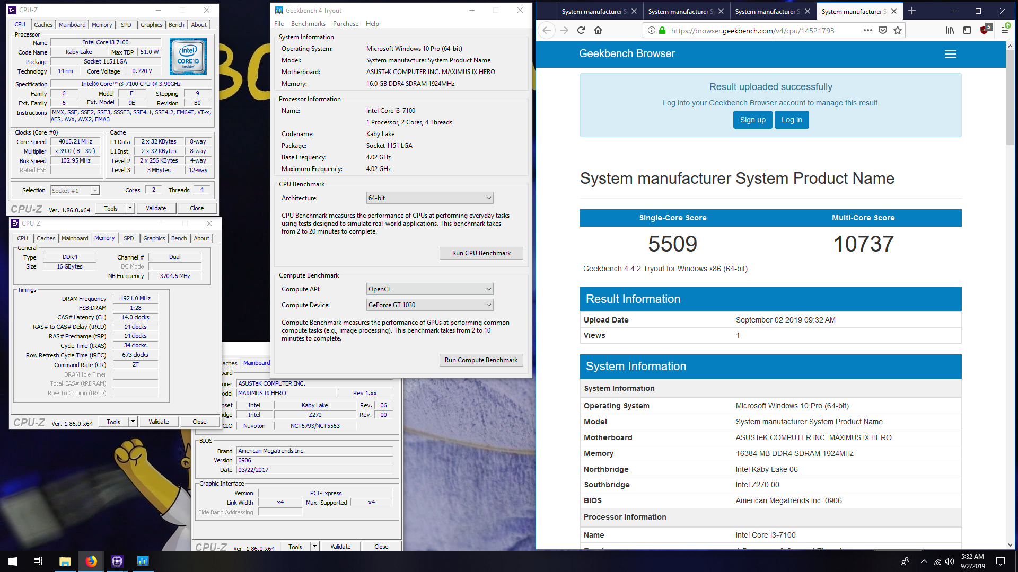Open site information icon in address bar
Viewport: 1018px width, 572px height.
(652, 30)
